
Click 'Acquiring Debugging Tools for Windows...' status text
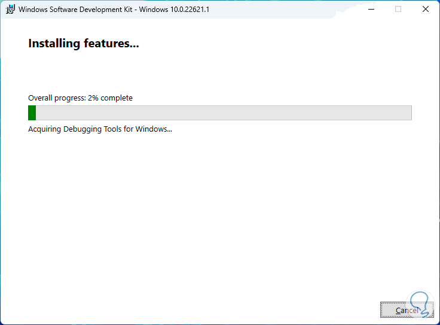(x=100, y=129)
